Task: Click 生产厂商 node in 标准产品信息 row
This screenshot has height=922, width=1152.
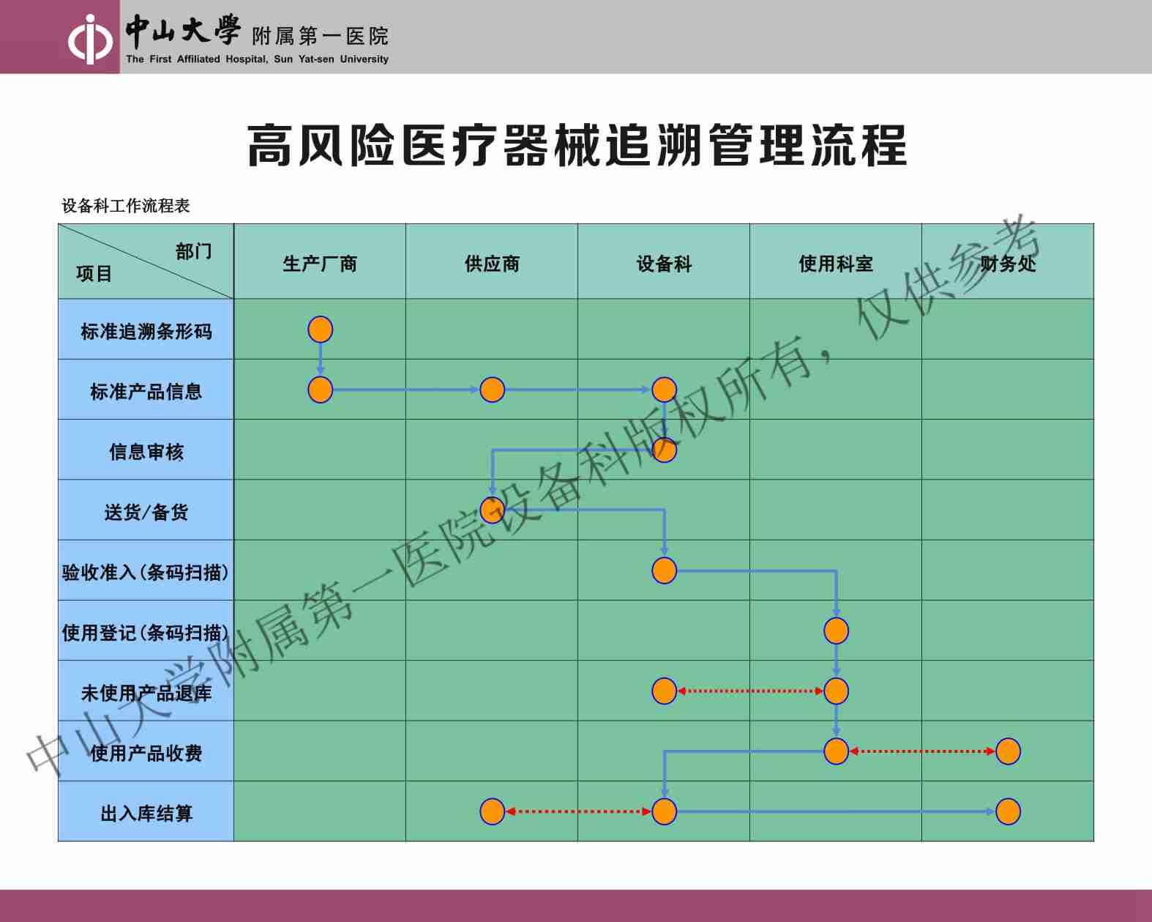Action: click(x=320, y=390)
